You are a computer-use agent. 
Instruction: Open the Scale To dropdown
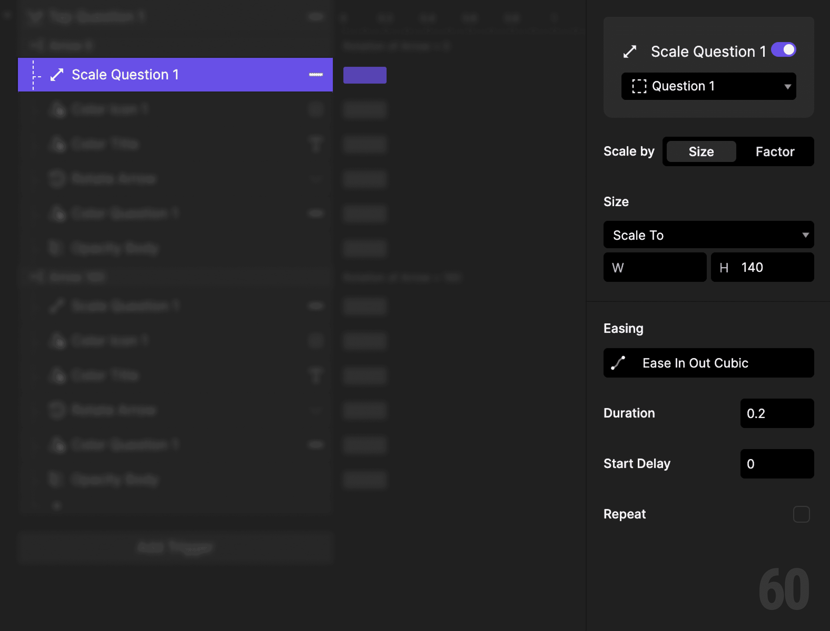[708, 235]
